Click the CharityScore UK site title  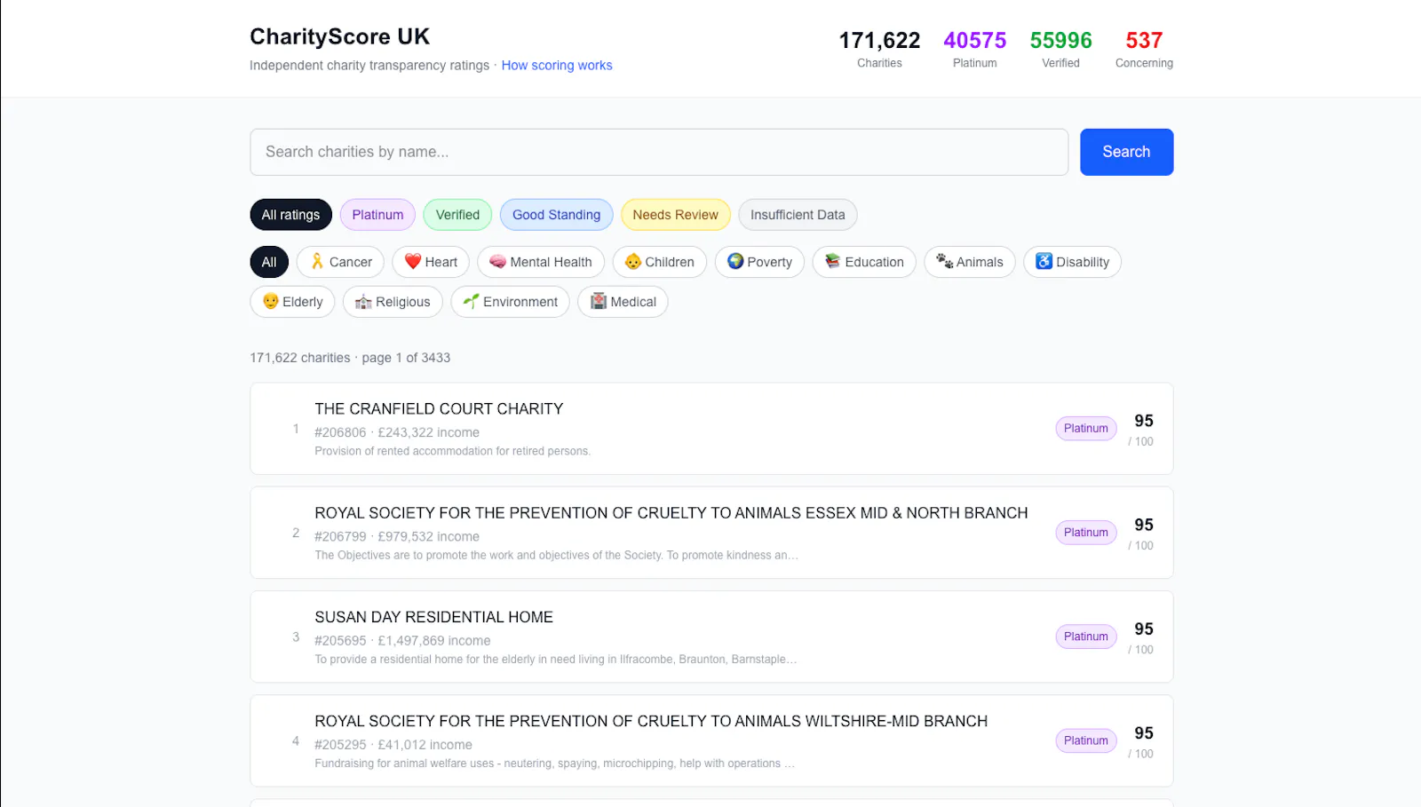339,36
